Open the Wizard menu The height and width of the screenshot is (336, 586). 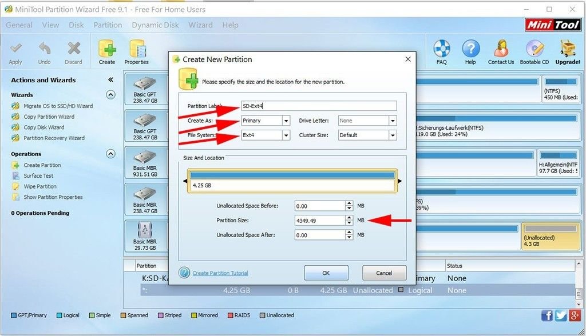200,25
